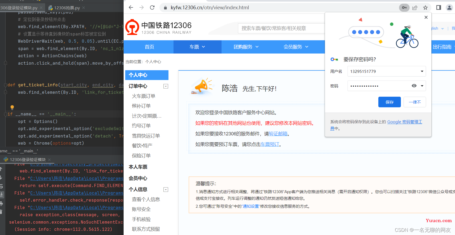This screenshot has height=235, width=455.
Task: Bookmark this page with the star icon
Action: coord(425,8)
